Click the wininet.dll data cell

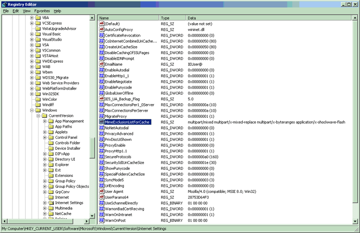coord(196,29)
